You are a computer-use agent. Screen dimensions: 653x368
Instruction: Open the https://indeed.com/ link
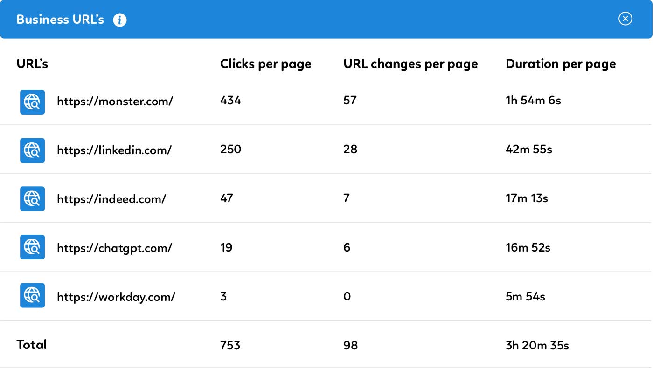pyautogui.click(x=111, y=199)
